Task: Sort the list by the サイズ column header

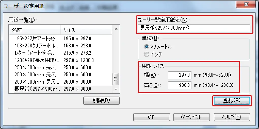Action: (87, 30)
